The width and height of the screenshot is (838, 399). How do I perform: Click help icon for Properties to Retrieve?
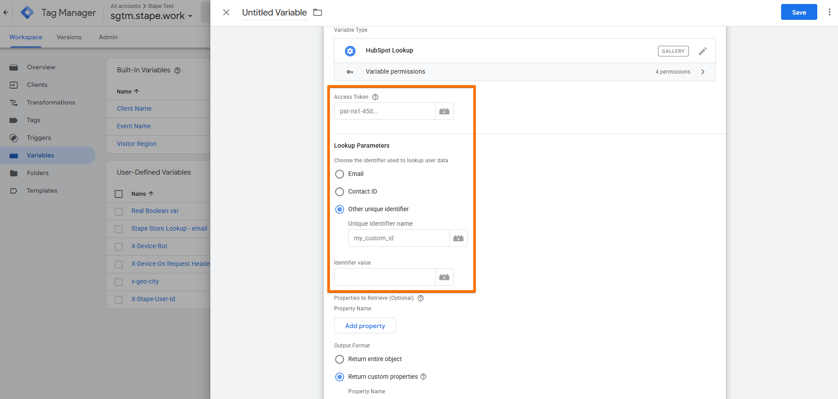[421, 298]
